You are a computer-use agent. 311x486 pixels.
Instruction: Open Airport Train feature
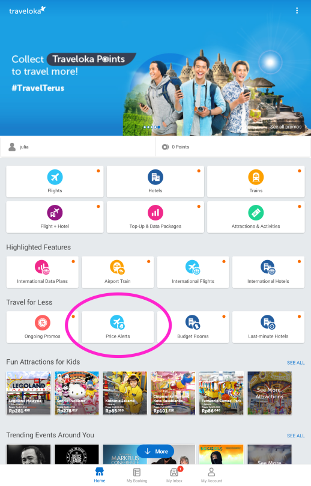[x=118, y=272]
